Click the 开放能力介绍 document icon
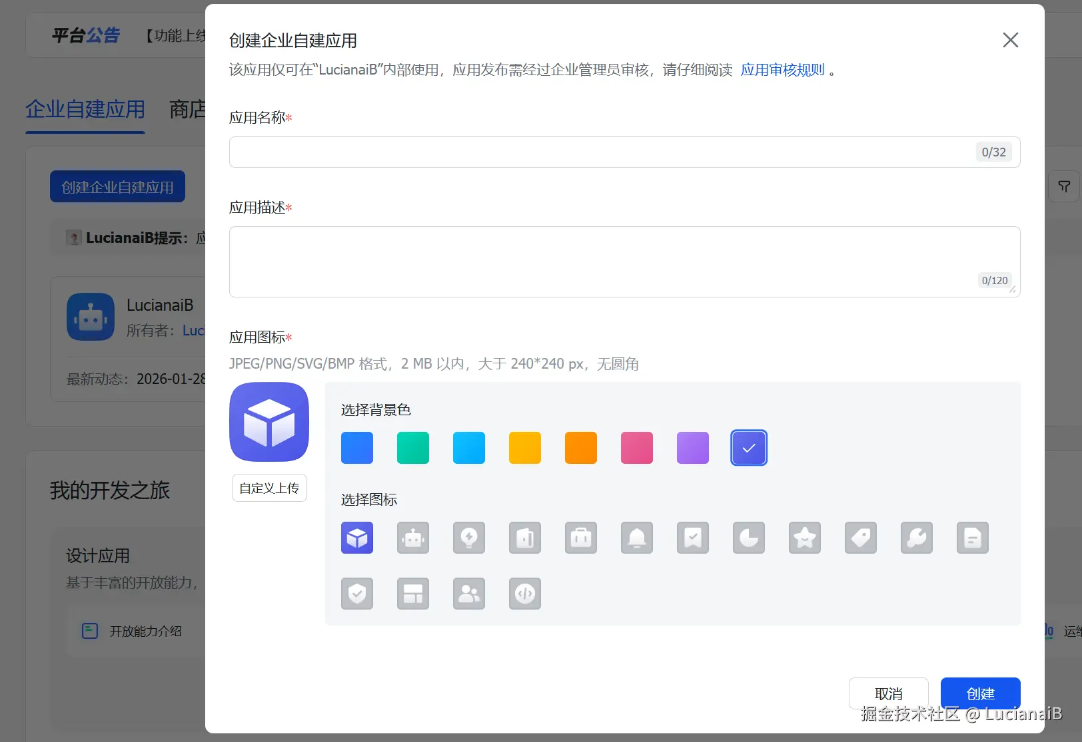 tap(90, 631)
